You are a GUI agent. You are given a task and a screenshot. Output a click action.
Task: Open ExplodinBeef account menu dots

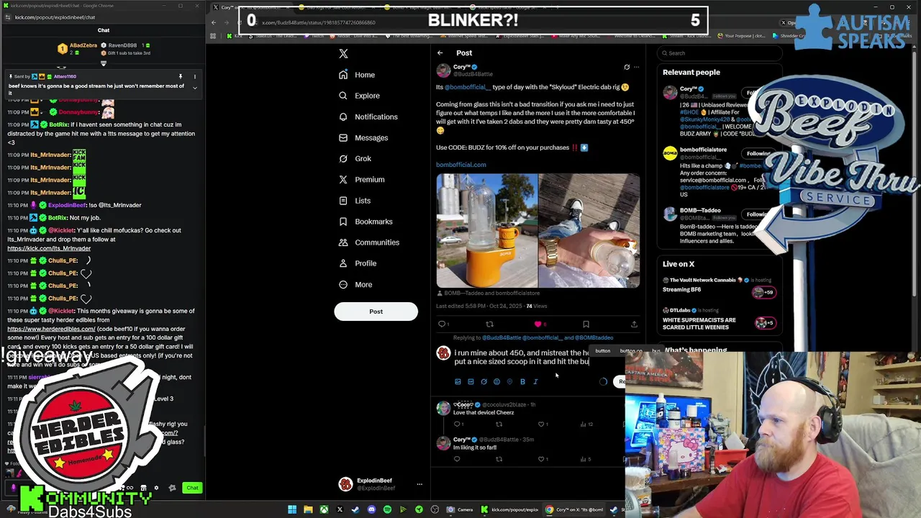(x=419, y=484)
